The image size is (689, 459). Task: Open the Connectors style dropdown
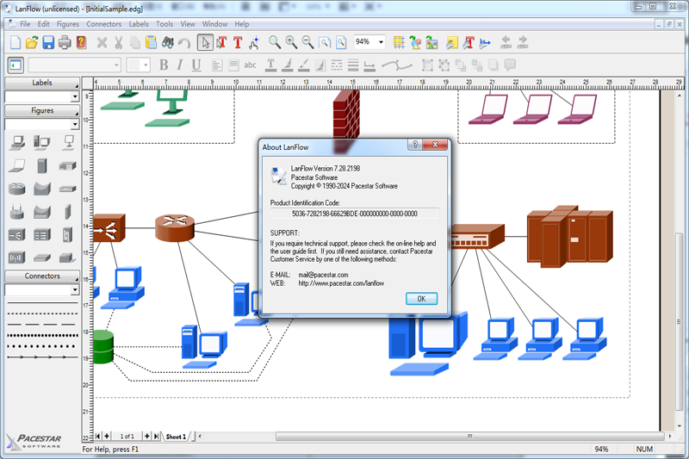(75, 290)
